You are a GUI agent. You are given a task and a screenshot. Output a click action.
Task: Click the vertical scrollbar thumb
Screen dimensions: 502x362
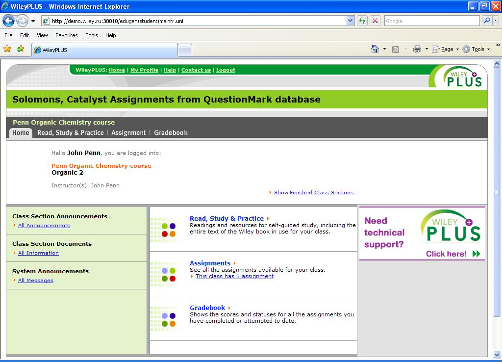[x=497, y=192]
